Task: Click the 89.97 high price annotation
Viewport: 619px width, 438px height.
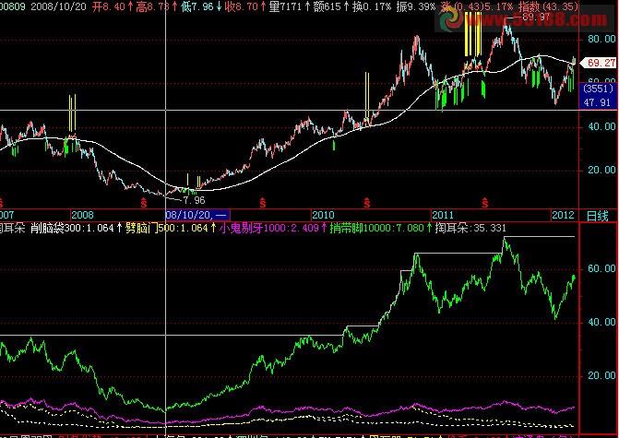Action: (x=535, y=17)
